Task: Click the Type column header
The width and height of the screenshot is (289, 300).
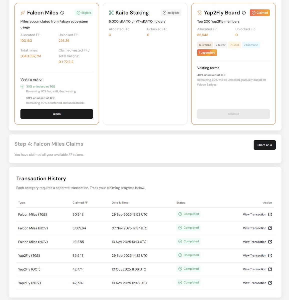Action: 21,203
